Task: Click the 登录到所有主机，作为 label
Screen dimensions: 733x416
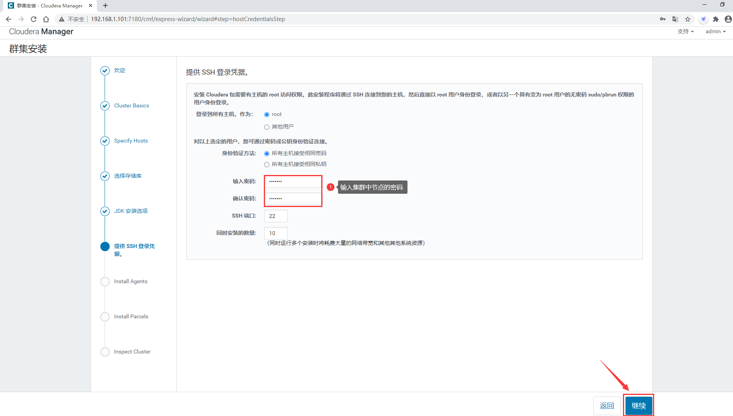Action: tap(224, 114)
